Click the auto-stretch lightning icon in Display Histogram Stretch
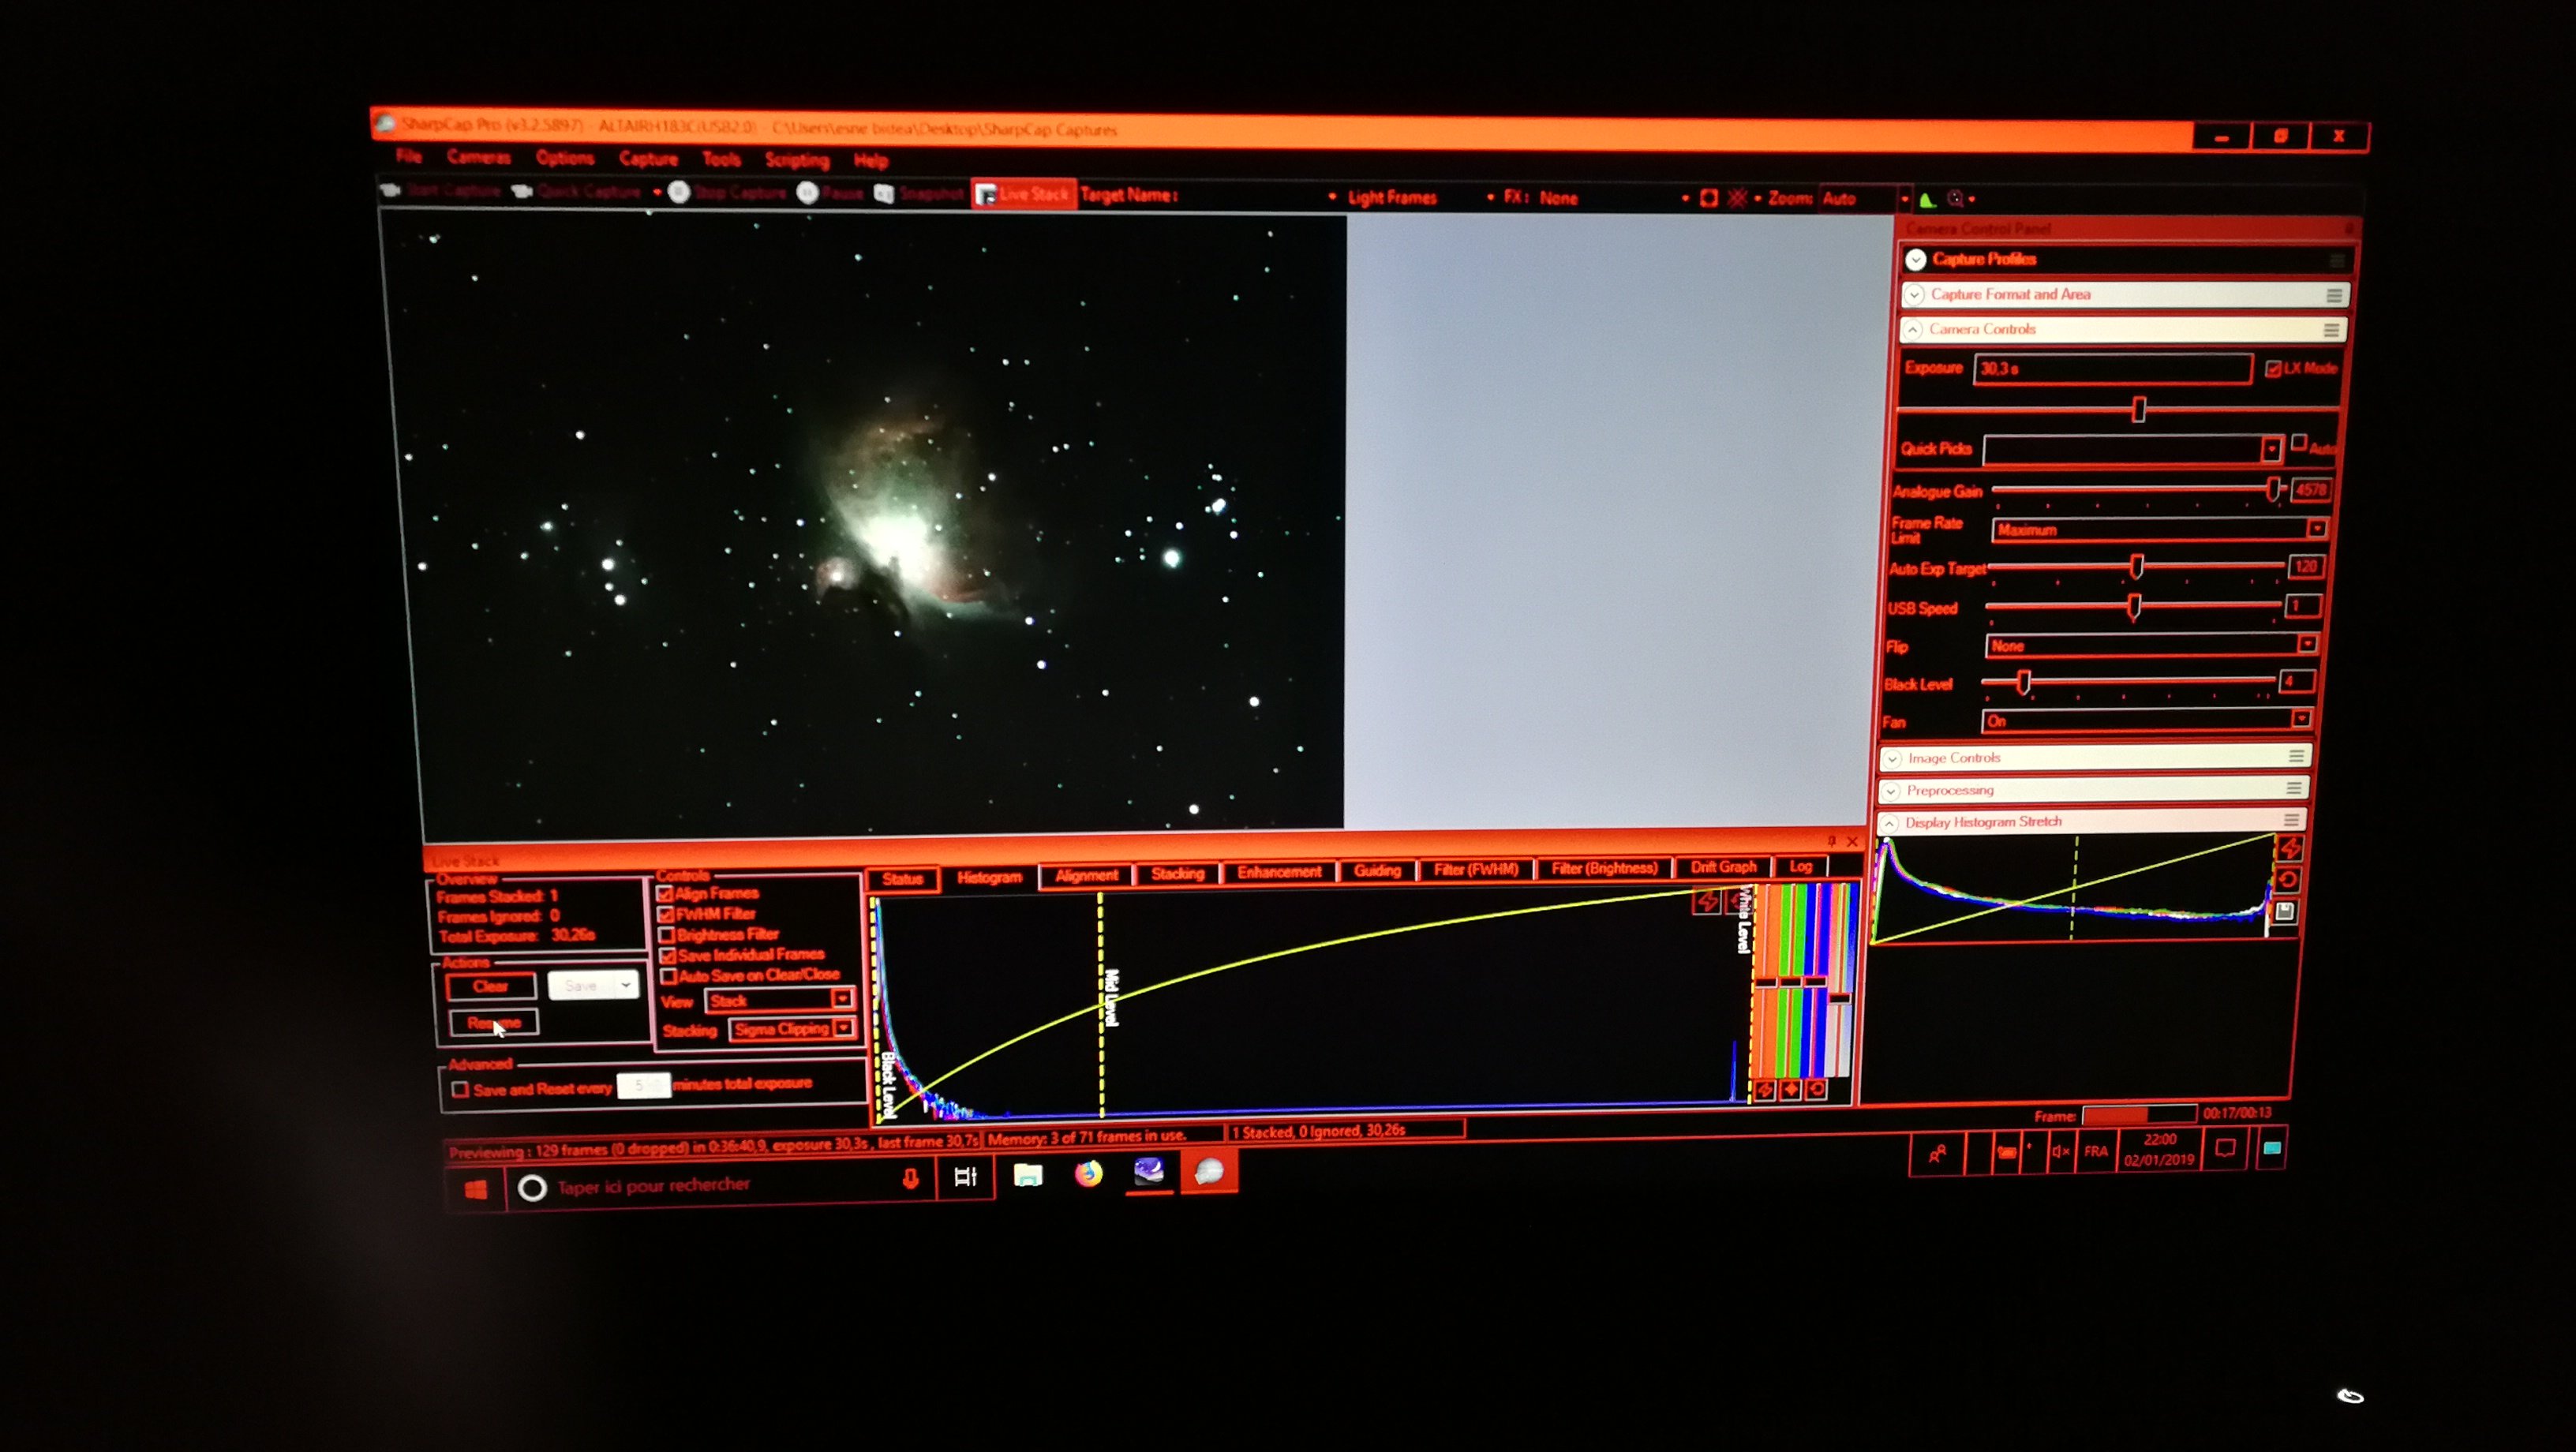Screen dimensions: 2576x1452 2290,849
